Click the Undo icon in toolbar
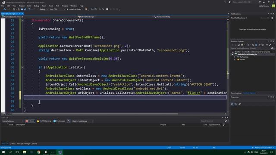Image resolution: width=276 pixels, height=155 pixels. pyautogui.click(x=29, y=9)
